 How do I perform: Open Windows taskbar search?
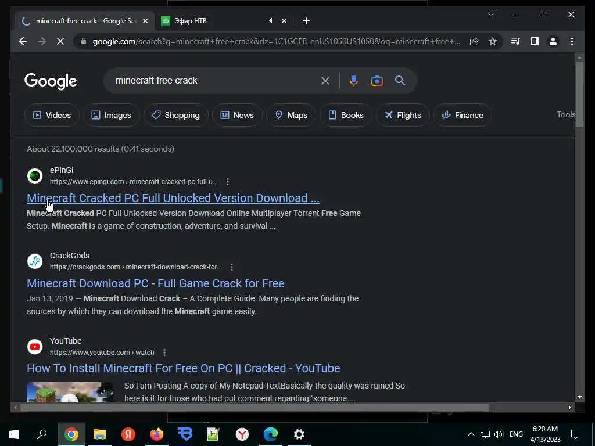(42, 434)
